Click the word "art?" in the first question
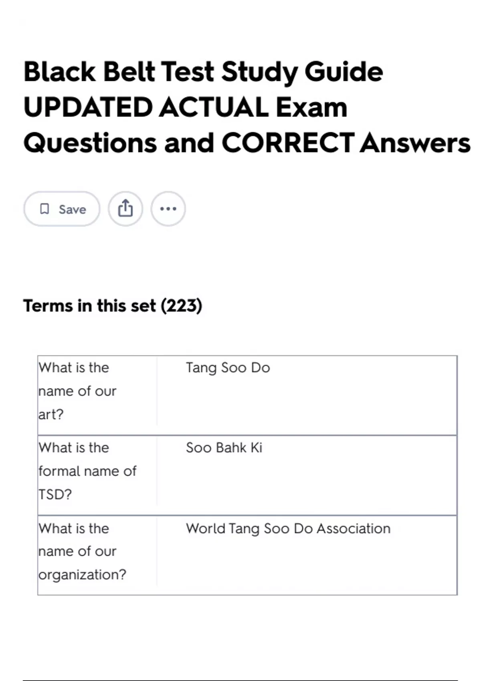This screenshot has width=481, height=681. click(x=51, y=414)
